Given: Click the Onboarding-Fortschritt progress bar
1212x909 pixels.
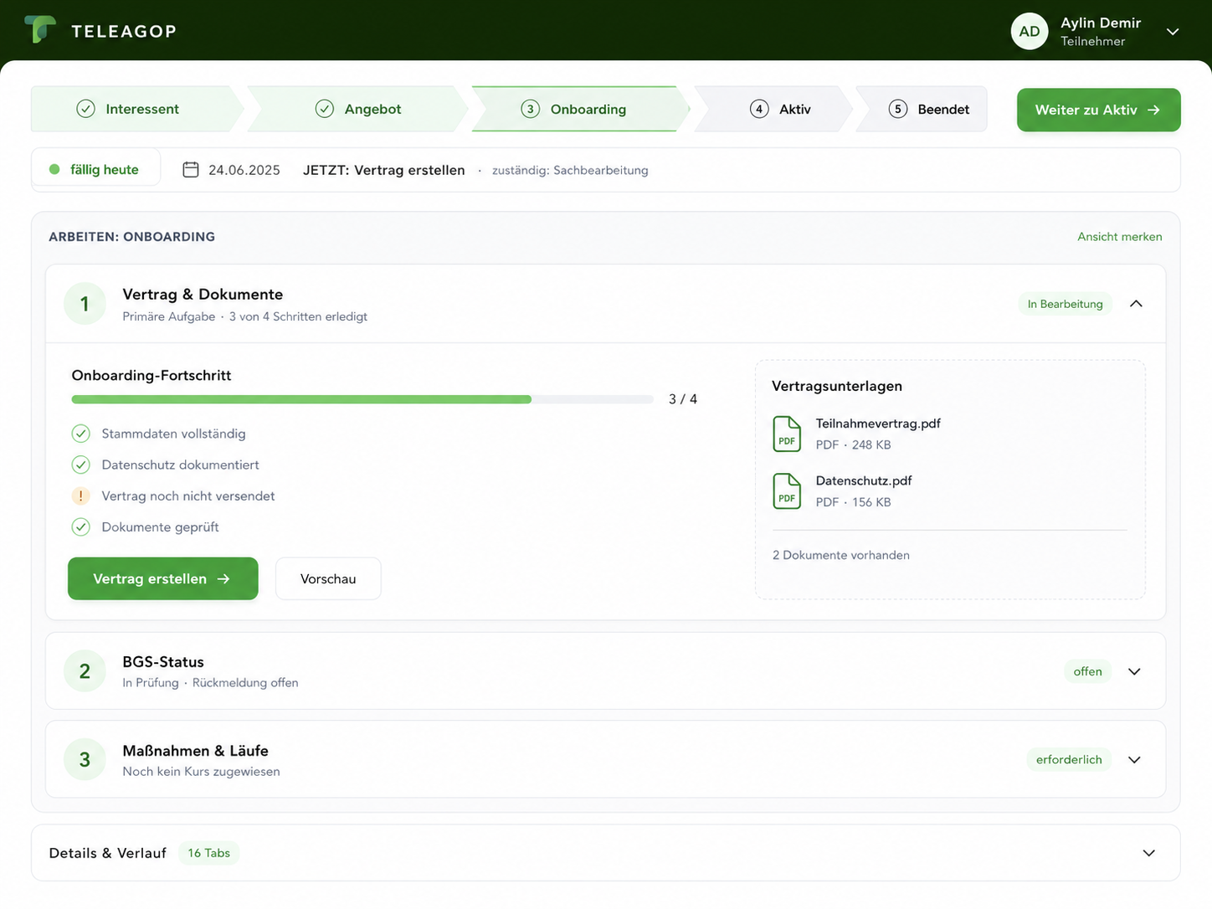Looking at the screenshot, I should (362, 399).
